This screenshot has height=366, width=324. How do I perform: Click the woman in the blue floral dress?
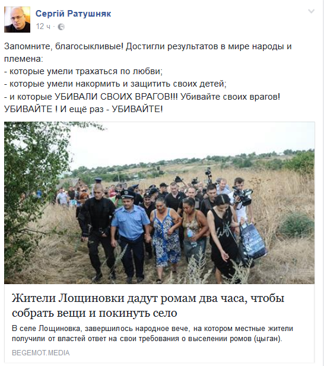click(166, 237)
